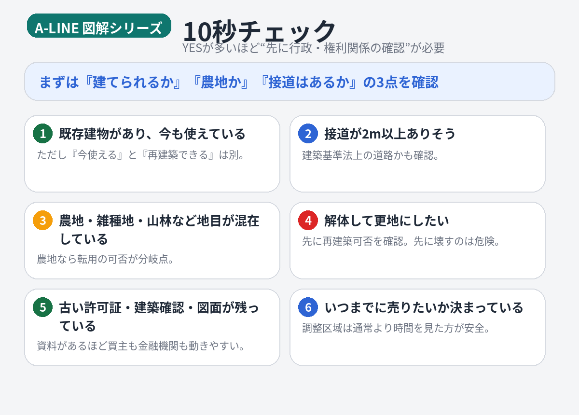
Task: Click heading いつまでに売りたいか決まっている
Action: pos(424,307)
